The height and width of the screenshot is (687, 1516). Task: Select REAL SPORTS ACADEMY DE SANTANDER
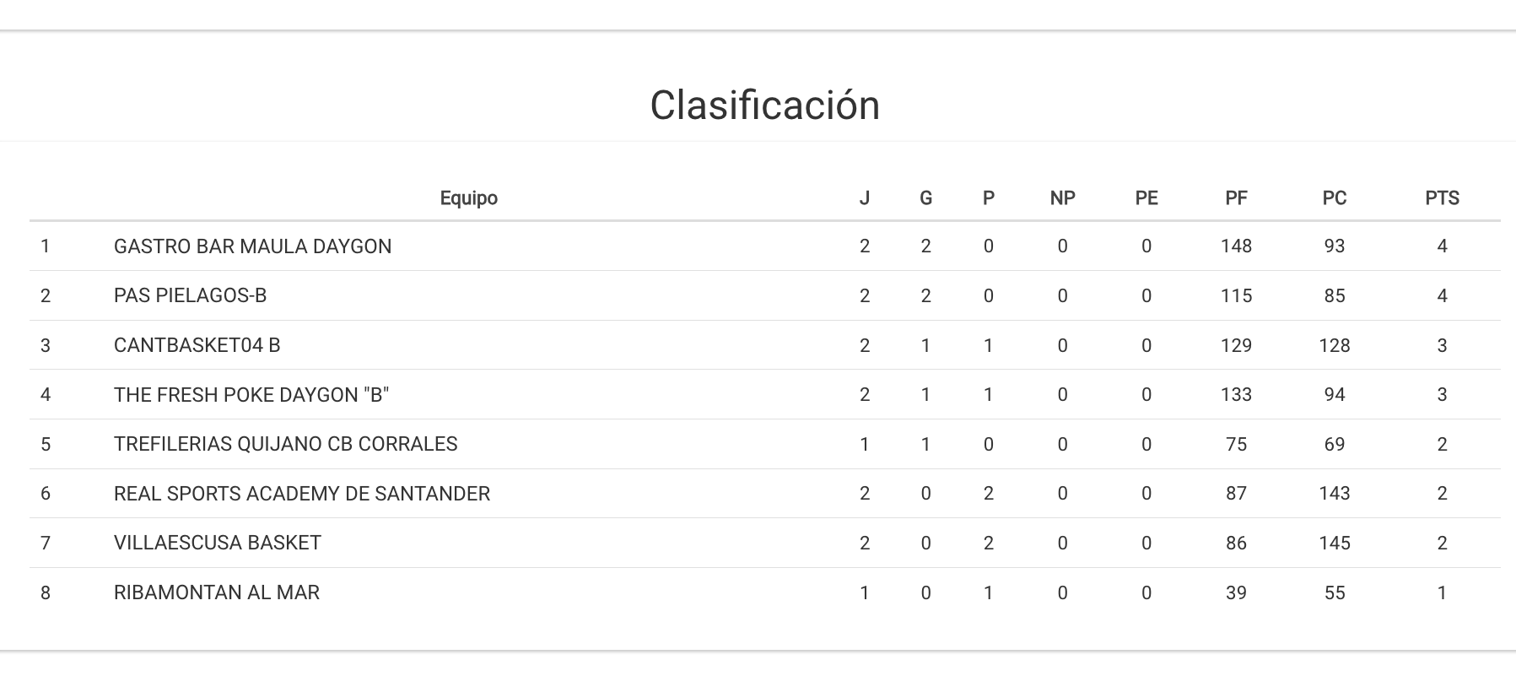coord(301,494)
